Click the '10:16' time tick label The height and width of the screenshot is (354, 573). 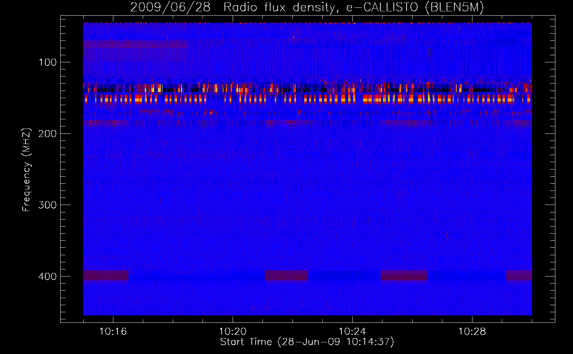pyautogui.click(x=113, y=332)
